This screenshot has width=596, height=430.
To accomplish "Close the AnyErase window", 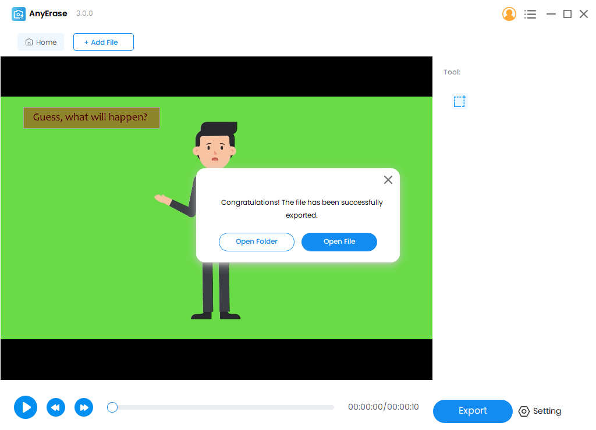I will pyautogui.click(x=583, y=14).
